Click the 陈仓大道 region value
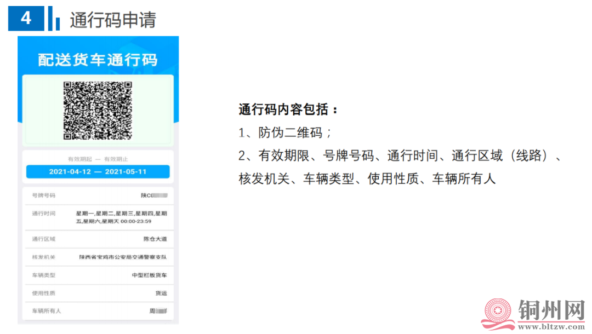Viewport: 592px width, 334px height. coord(155,239)
